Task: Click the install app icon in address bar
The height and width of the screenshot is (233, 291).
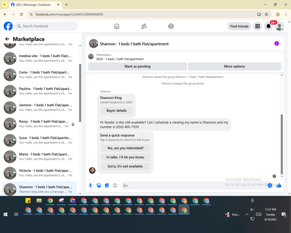Action: 259,14
